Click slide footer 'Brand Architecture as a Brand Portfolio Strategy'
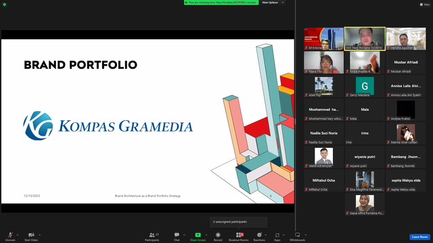The image size is (433, 243). [147, 196]
